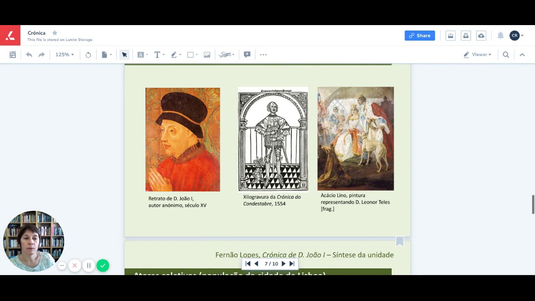Image resolution: width=535 pixels, height=301 pixels.
Task: Open the text highlight tool dropdown
Action: (x=143, y=55)
